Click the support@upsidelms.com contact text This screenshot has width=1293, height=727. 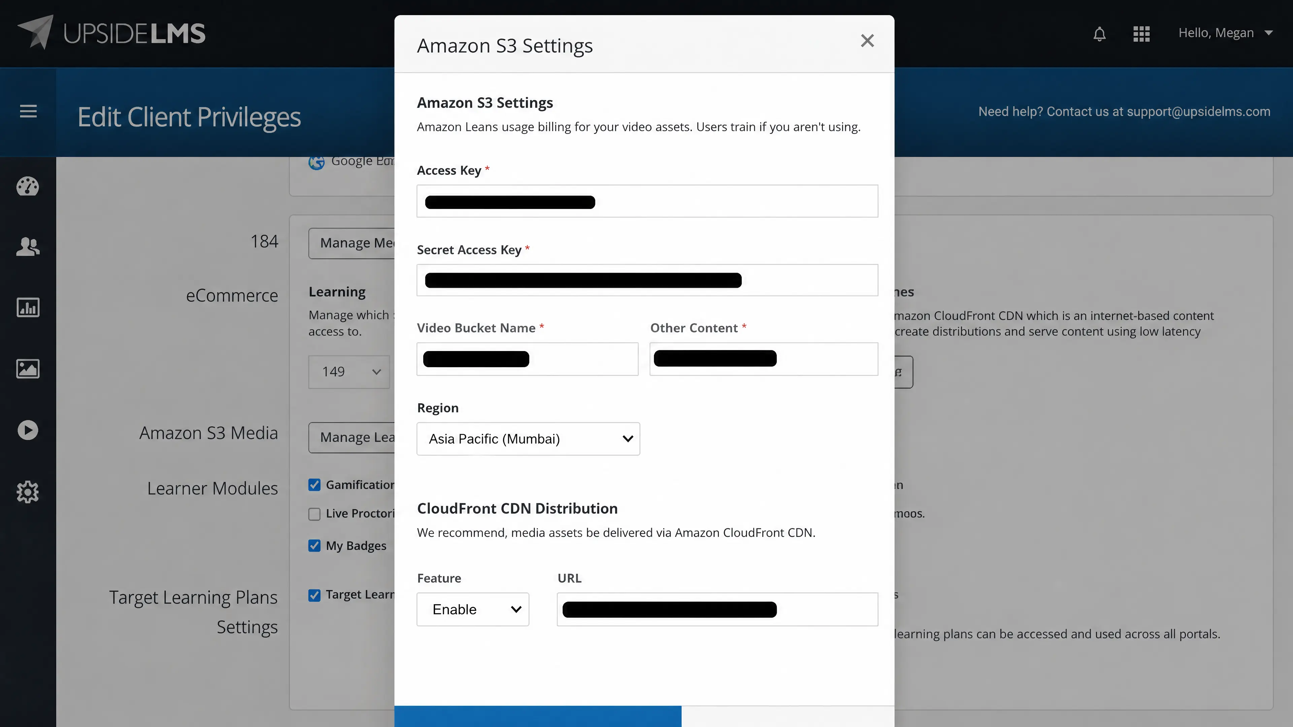(x=1199, y=111)
